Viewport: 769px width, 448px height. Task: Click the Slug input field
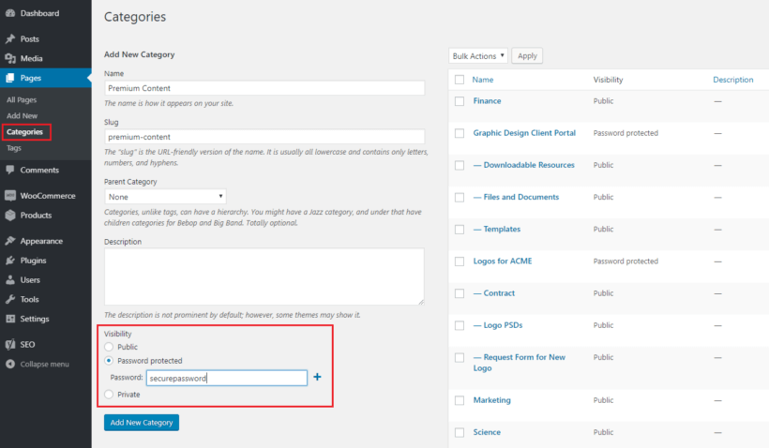click(x=264, y=137)
